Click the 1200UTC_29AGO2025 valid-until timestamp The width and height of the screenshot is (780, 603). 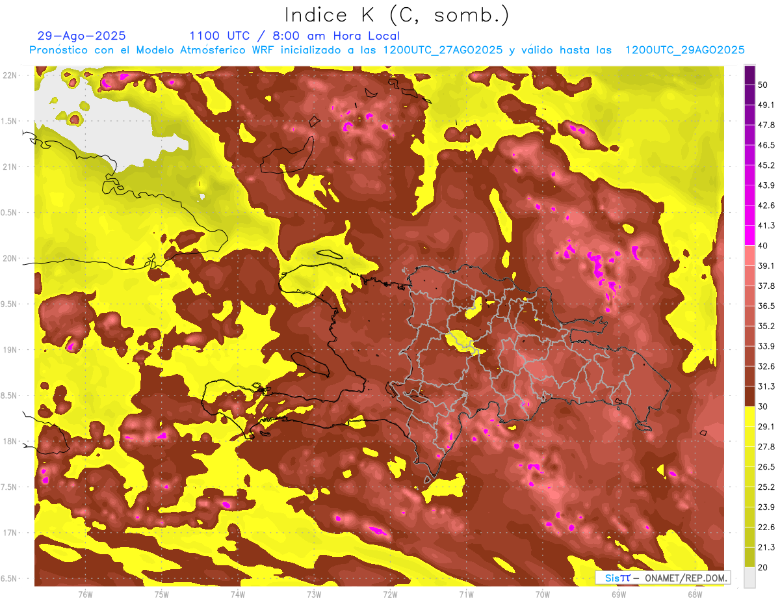pyautogui.click(x=684, y=50)
